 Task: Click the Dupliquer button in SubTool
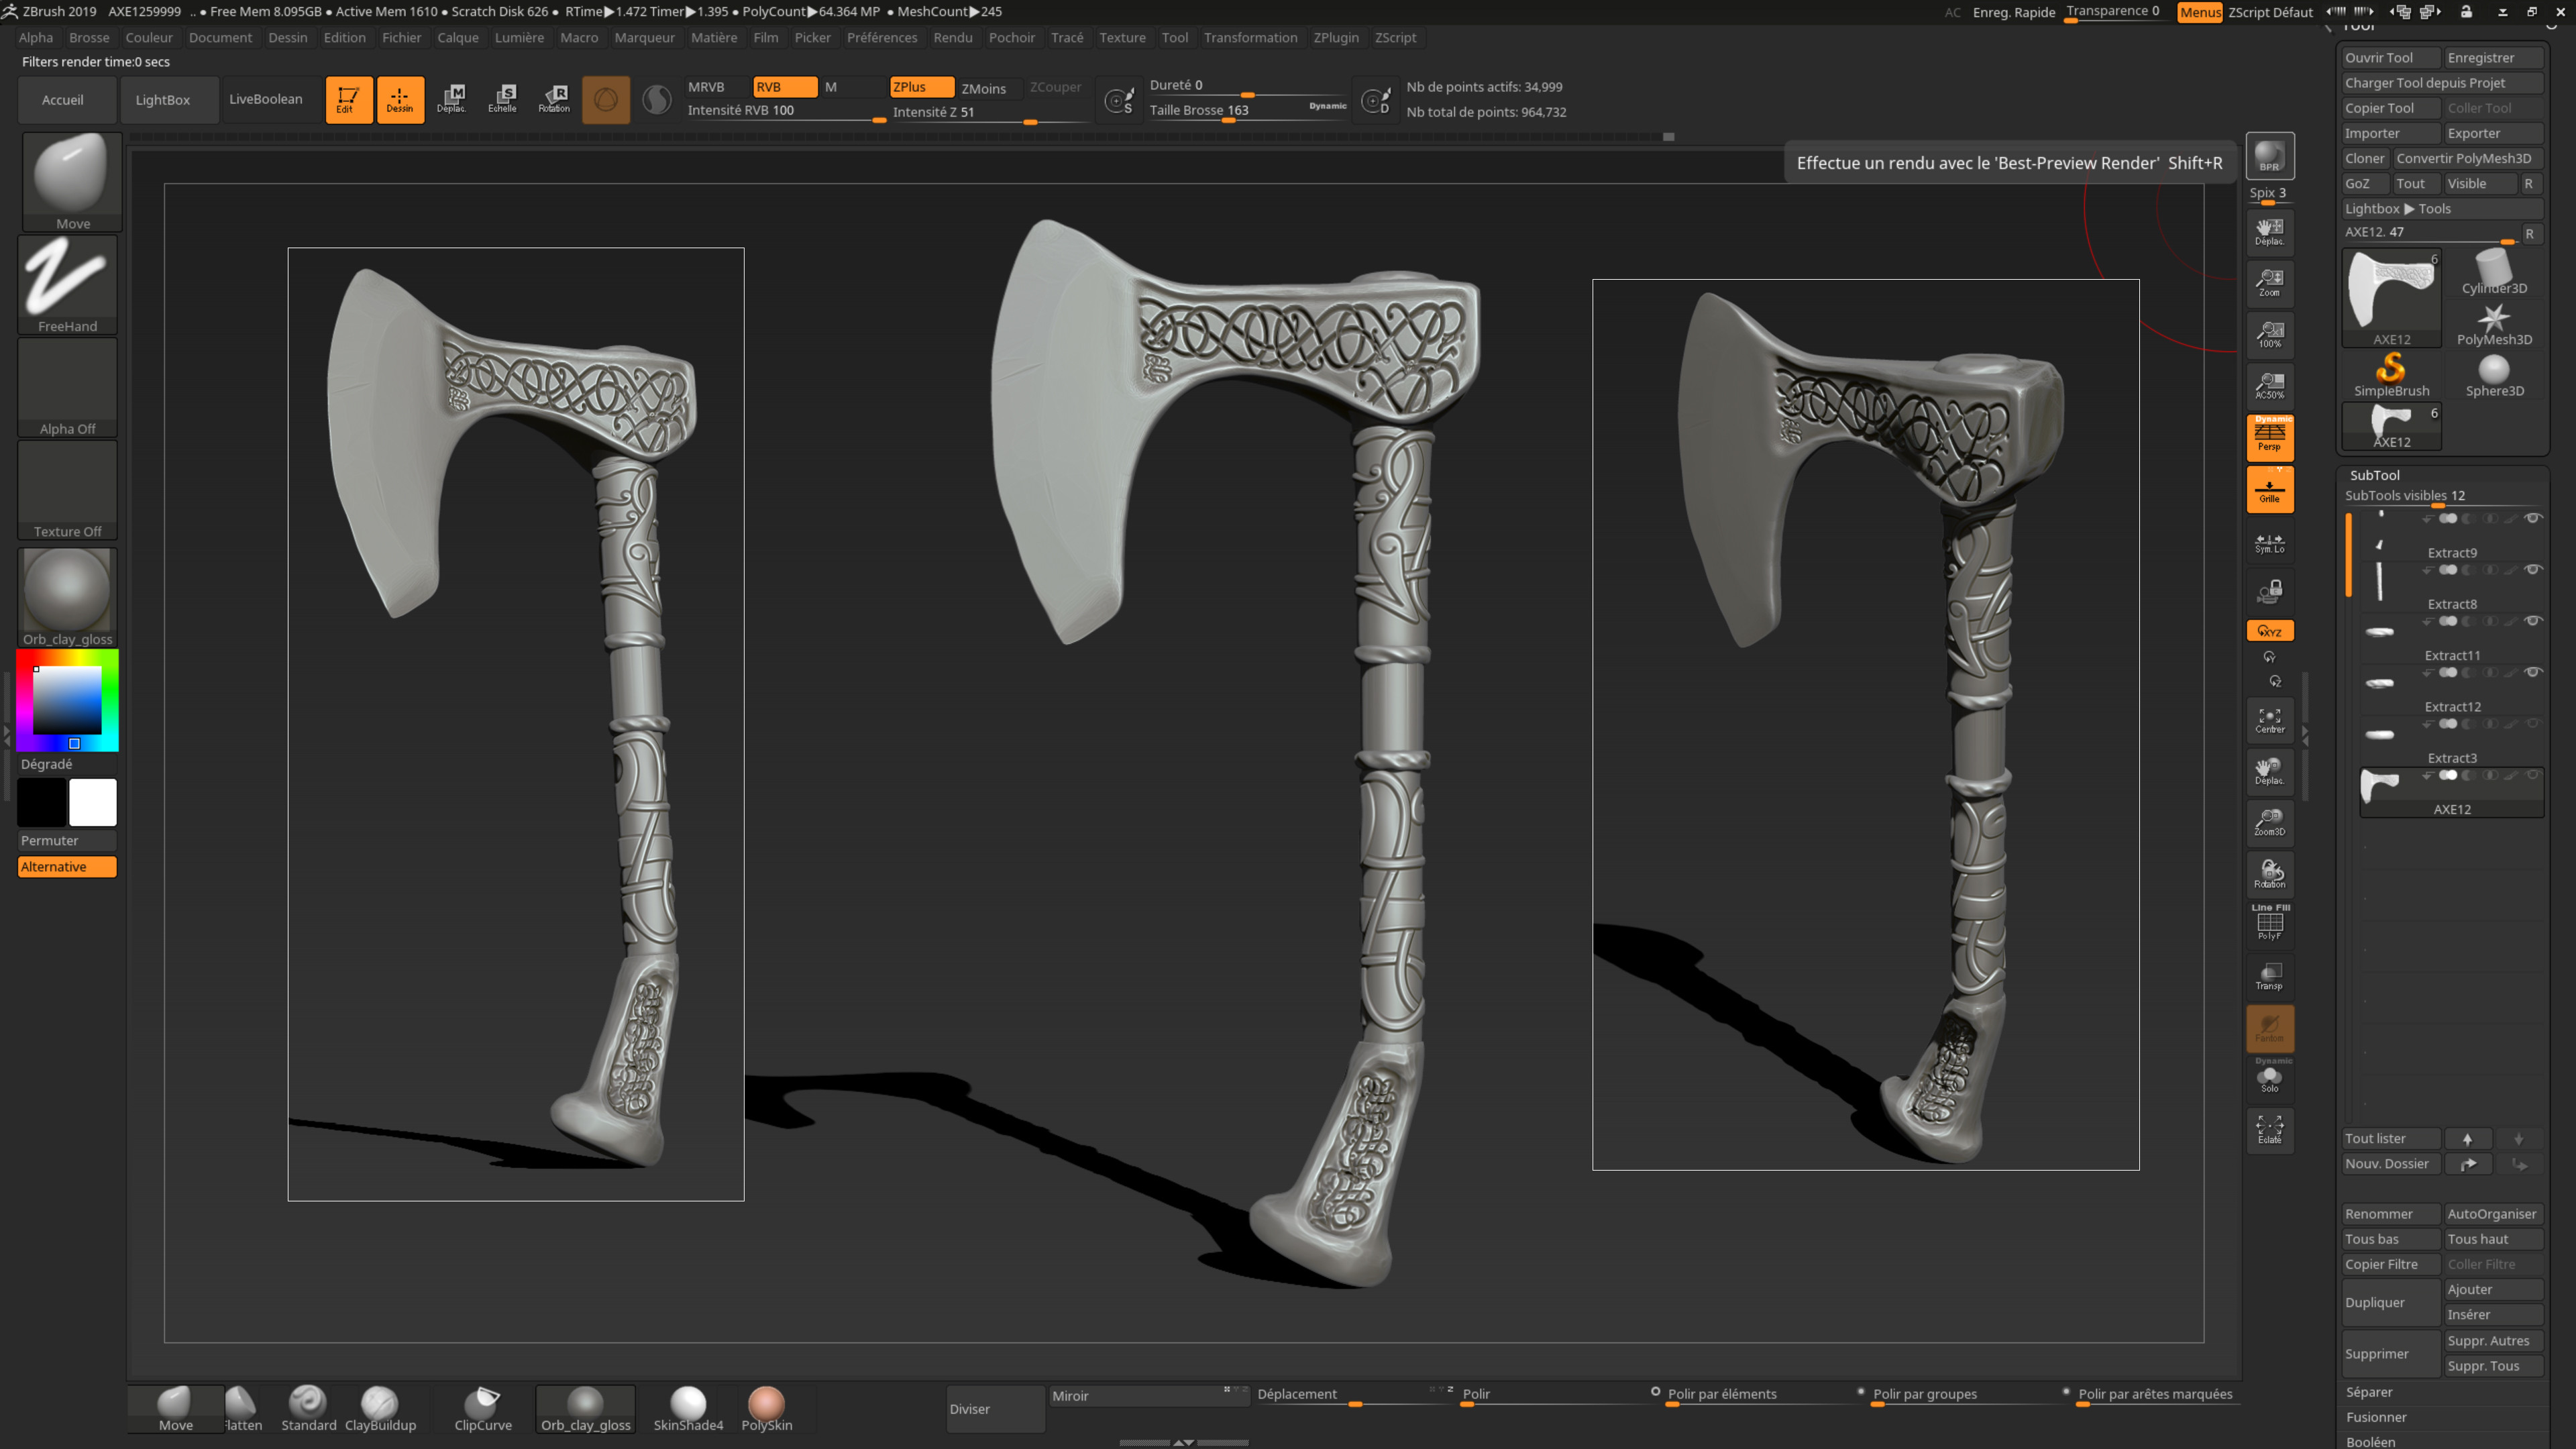tap(2376, 1302)
